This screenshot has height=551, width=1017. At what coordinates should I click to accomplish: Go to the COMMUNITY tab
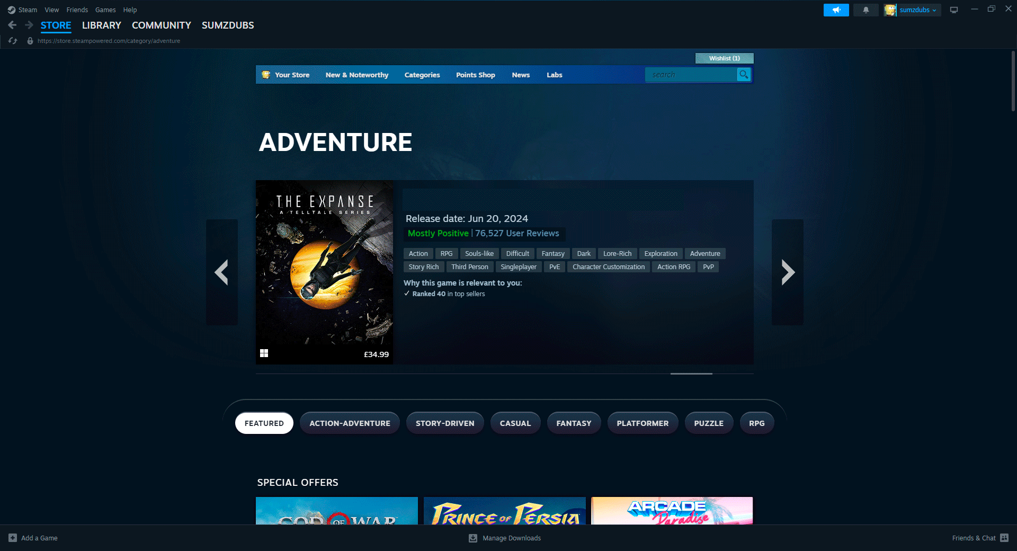coord(162,25)
